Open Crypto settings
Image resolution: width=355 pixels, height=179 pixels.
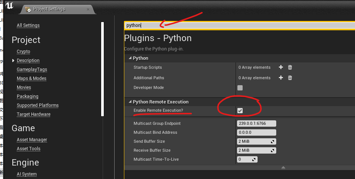coord(23,52)
